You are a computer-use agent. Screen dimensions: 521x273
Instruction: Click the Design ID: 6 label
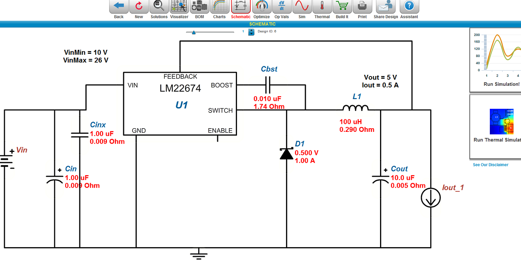pos(267,31)
